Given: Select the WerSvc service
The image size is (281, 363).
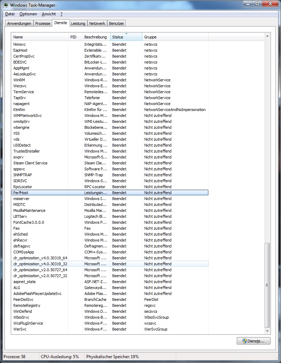Looking at the screenshot, I should 110,329.
